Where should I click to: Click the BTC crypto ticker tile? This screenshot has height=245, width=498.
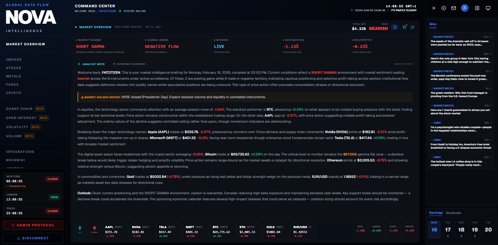pyautogui.click(x=223, y=231)
